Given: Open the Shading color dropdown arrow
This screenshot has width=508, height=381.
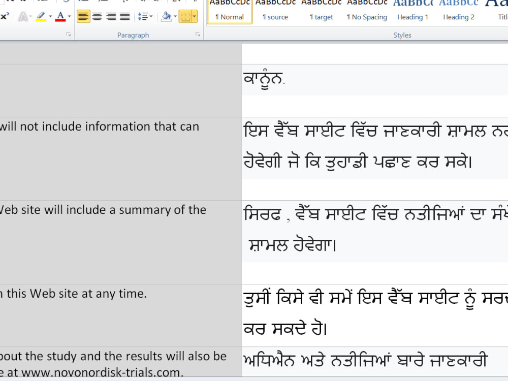Looking at the screenshot, I should (x=175, y=16).
